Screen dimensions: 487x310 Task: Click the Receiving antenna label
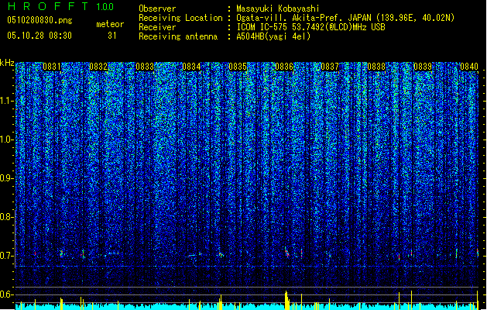point(178,36)
